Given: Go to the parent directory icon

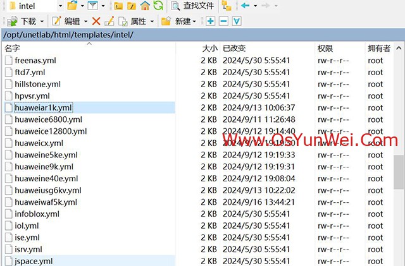Looking at the screenshot, I should pyautogui.click(x=118, y=6).
